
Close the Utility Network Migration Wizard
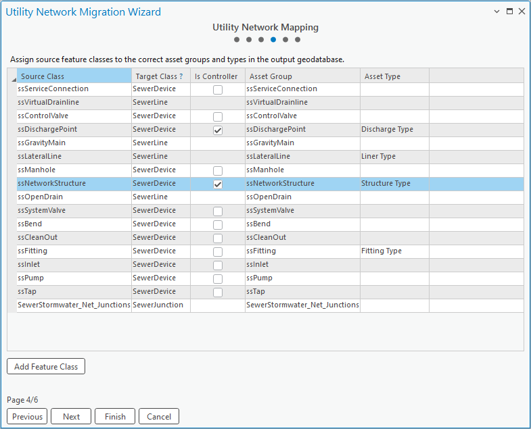click(522, 11)
